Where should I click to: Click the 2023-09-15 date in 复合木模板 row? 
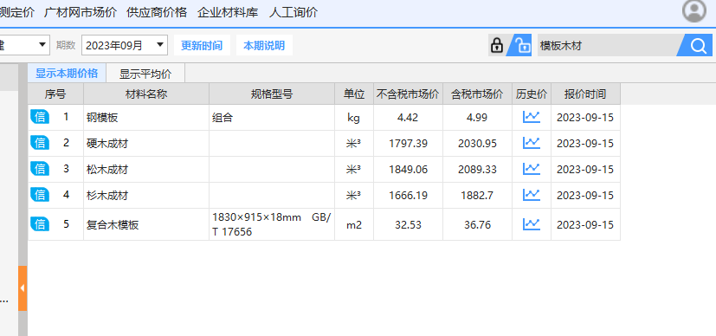tap(585, 224)
